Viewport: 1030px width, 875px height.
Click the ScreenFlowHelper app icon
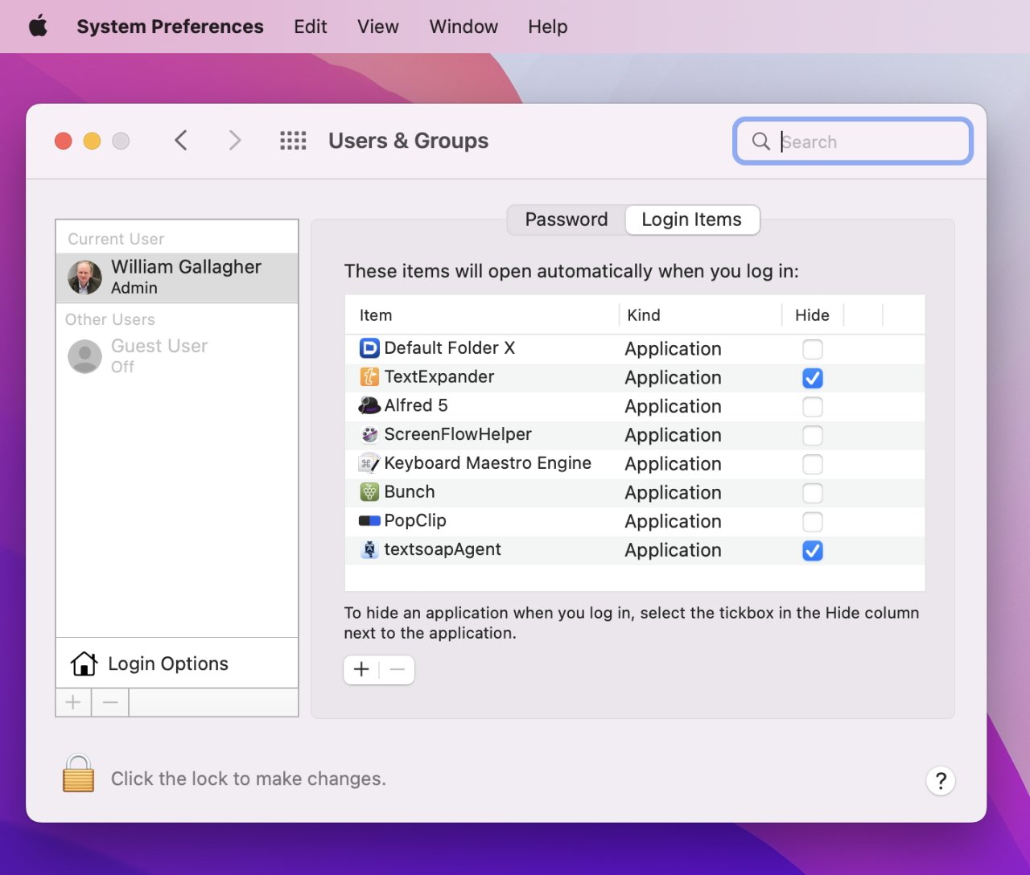coord(369,434)
